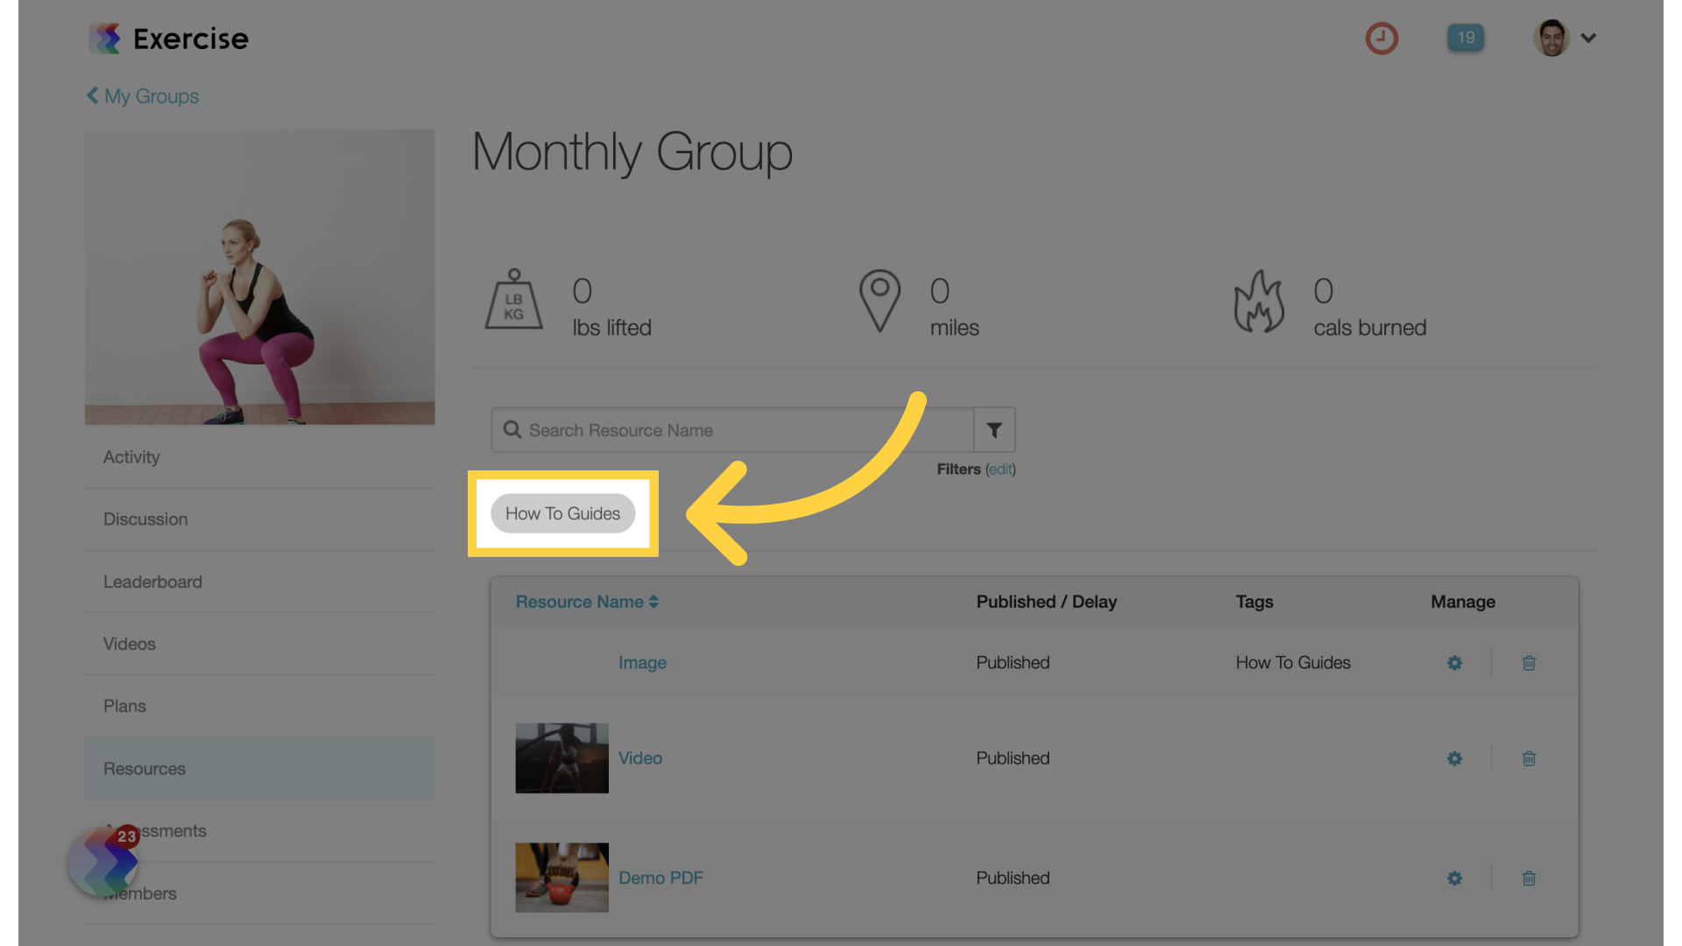The width and height of the screenshot is (1682, 946).
Task: Select the Discussion sidebar menu item
Action: click(x=145, y=519)
